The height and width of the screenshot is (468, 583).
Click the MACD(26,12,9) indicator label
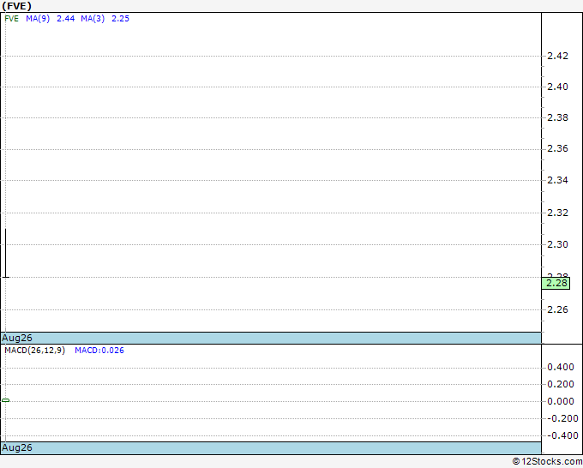(x=34, y=351)
